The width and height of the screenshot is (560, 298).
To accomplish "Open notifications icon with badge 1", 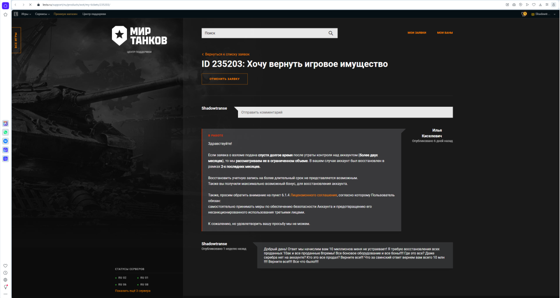I will (x=524, y=14).
